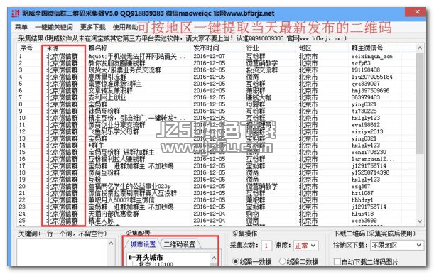The image size is (434, 274).
Task: Click WeChat ID weixinqun_com
Action: 372,56
